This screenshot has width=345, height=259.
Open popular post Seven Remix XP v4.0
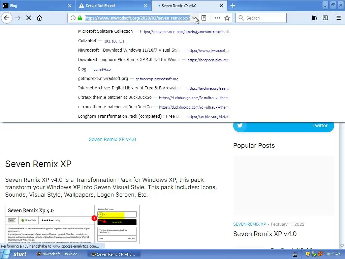pyautogui.click(x=265, y=234)
